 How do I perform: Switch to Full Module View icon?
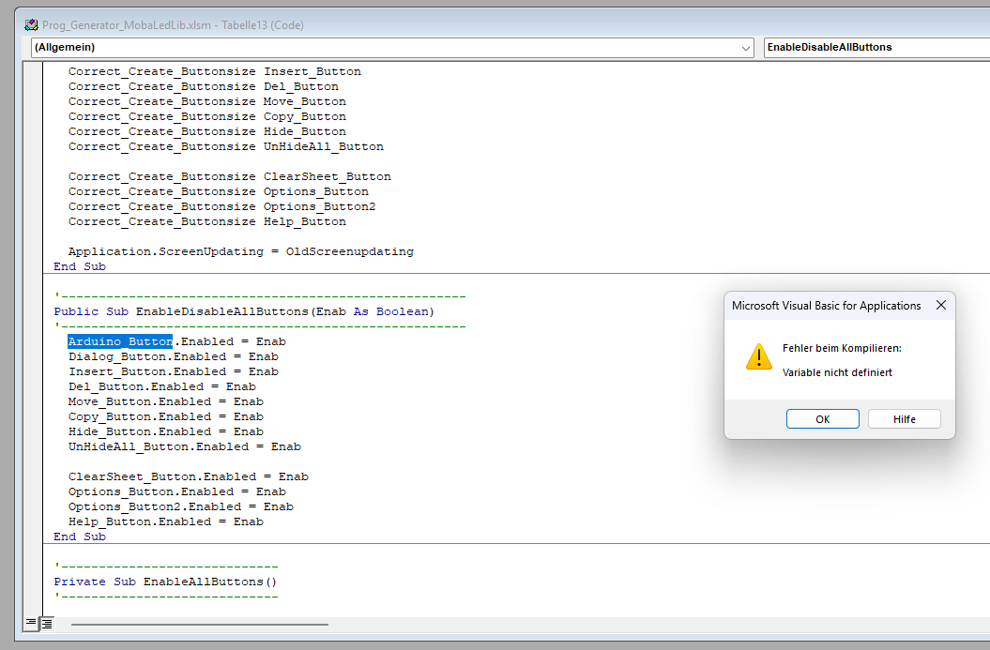pyautogui.click(x=47, y=623)
